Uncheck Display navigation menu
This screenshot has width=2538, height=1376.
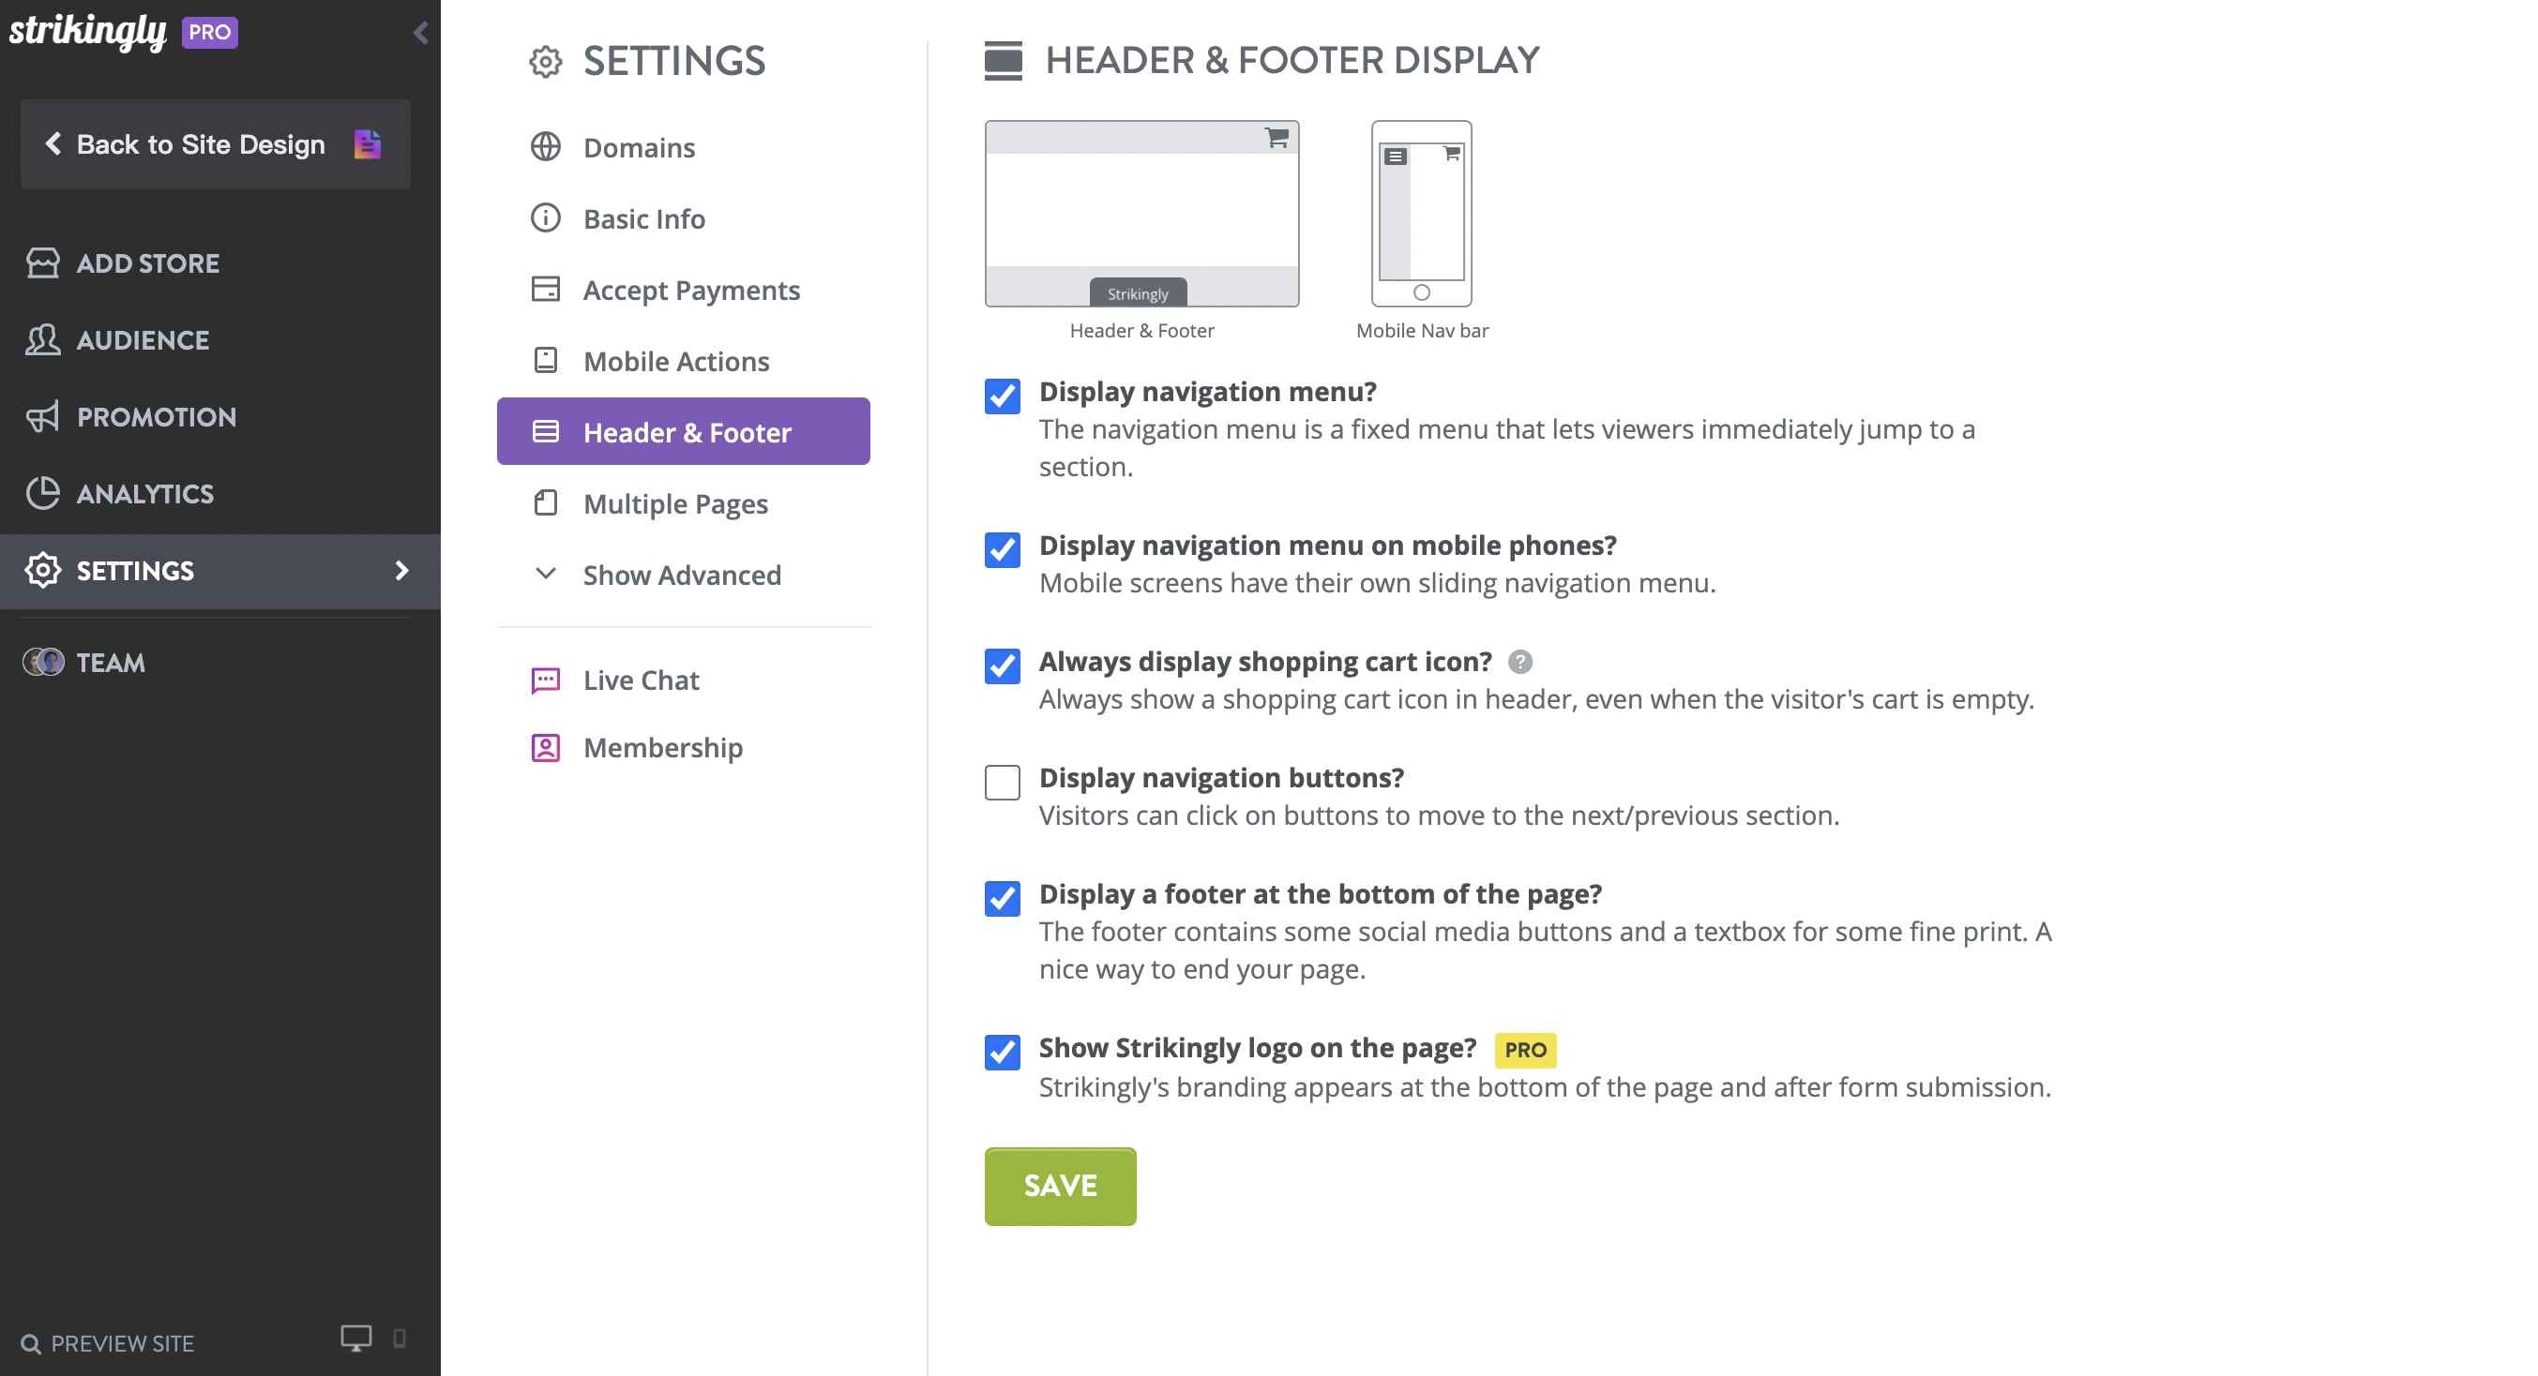(x=1001, y=396)
